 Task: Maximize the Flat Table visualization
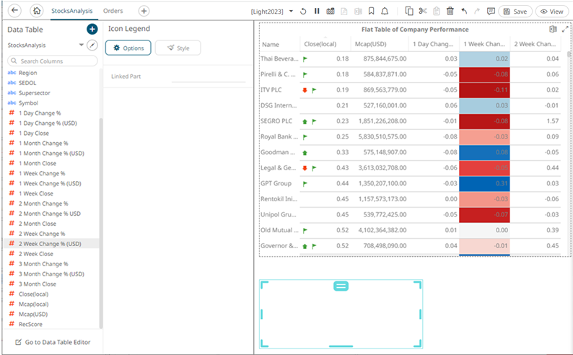click(x=565, y=30)
